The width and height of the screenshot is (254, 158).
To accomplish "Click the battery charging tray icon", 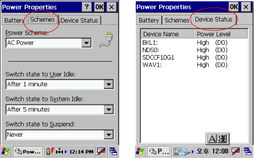I will click(50, 151).
